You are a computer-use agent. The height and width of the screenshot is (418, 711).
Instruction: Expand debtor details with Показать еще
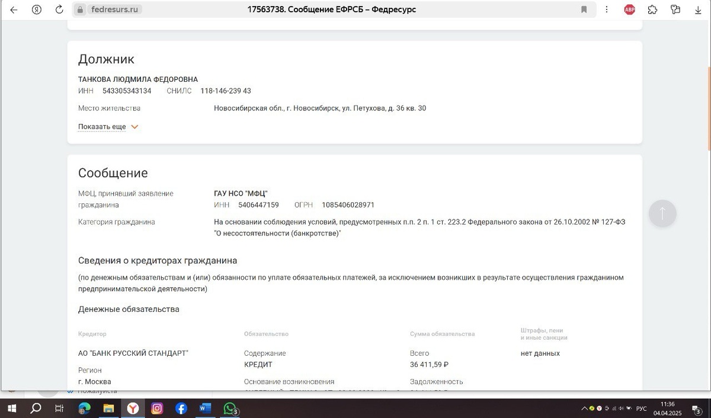[102, 127]
